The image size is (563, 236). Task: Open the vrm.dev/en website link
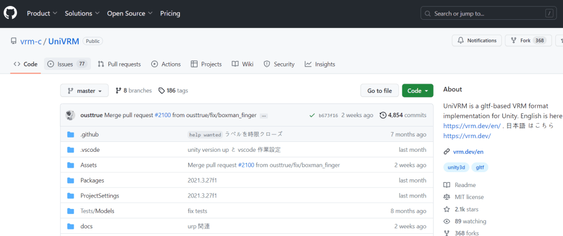point(468,152)
